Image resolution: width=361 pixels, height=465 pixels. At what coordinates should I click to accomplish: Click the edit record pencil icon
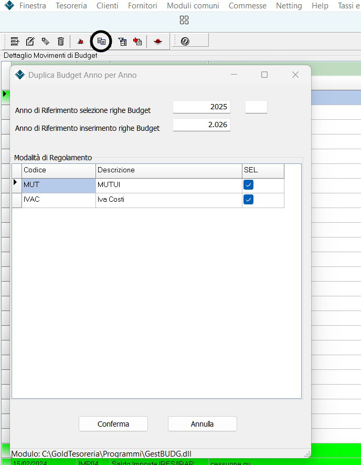click(x=30, y=41)
